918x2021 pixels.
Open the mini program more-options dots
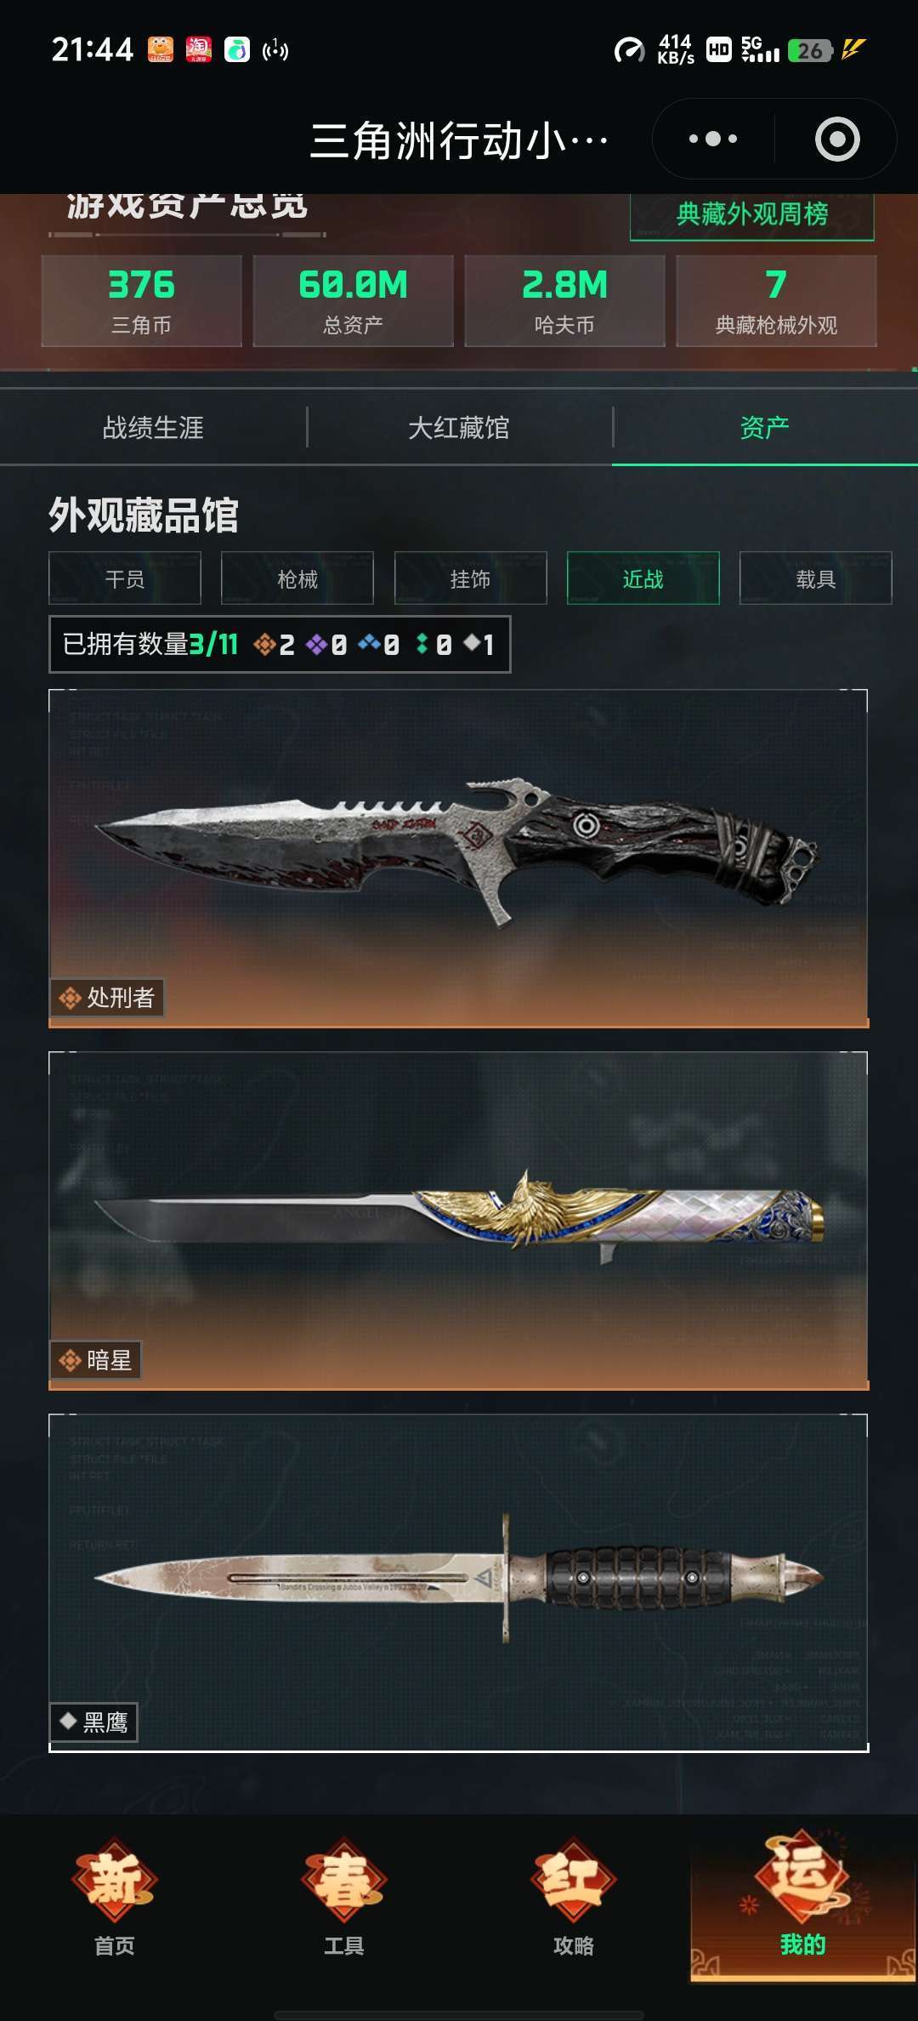coord(712,139)
